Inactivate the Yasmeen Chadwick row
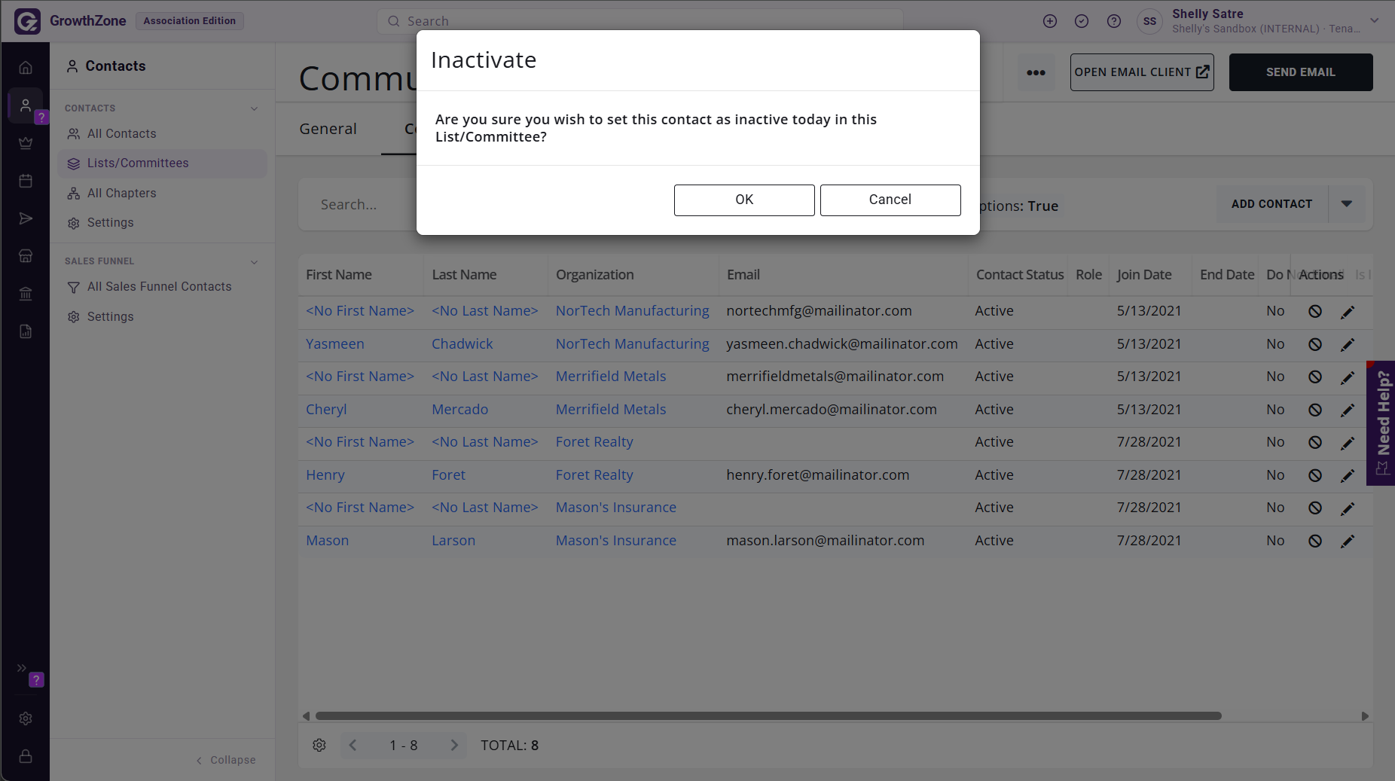 pyautogui.click(x=1315, y=344)
